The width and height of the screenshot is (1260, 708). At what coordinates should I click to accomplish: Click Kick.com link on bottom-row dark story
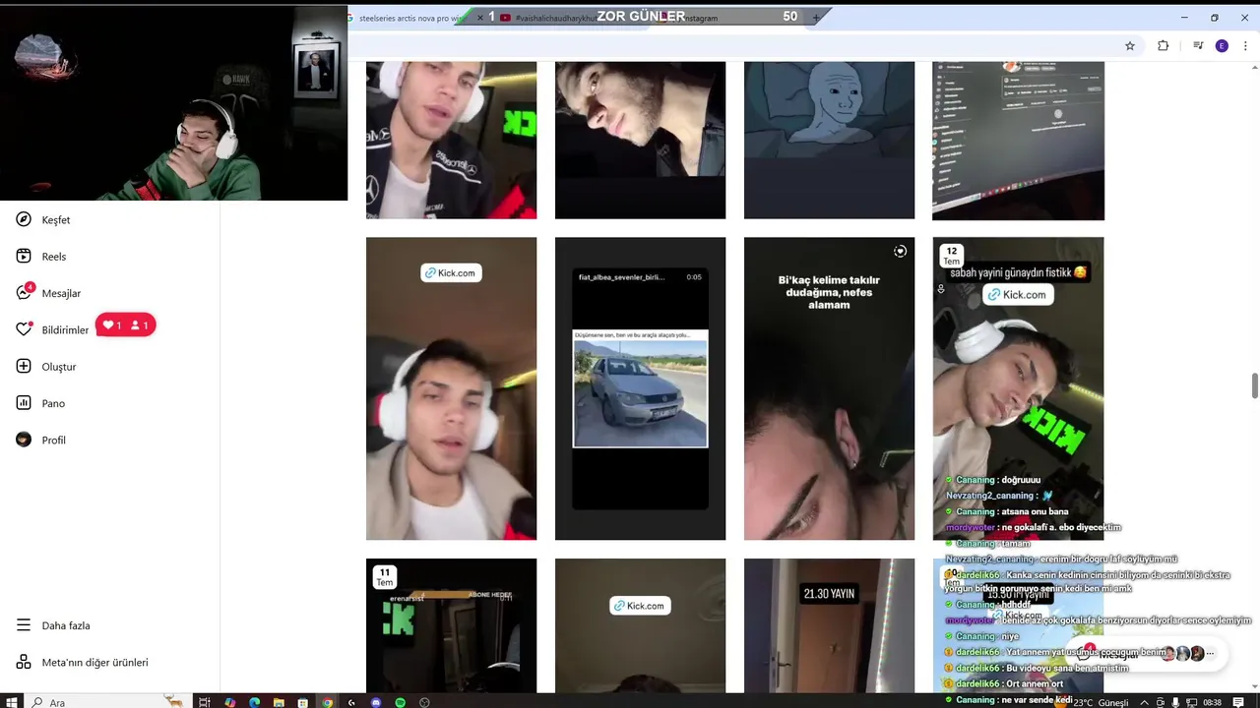tap(640, 606)
